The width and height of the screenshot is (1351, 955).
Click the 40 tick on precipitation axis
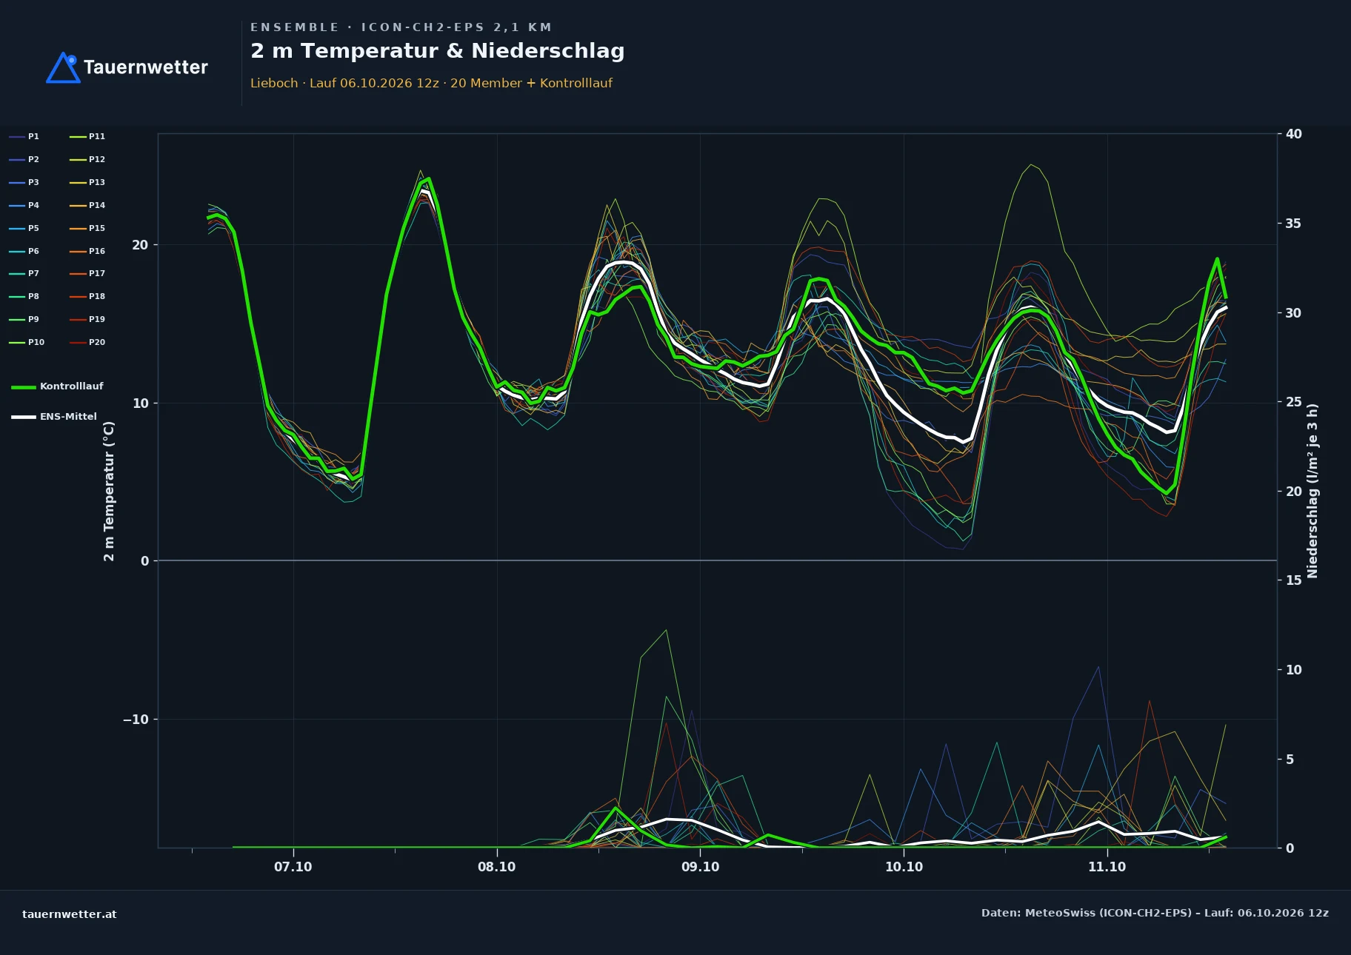tap(1294, 134)
